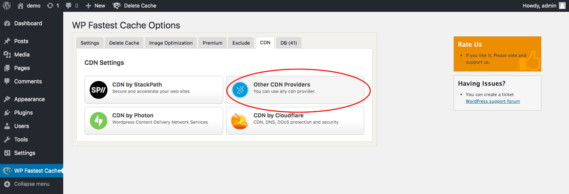The image size is (569, 194).
Task: Click the demo site name
Action: click(34, 6)
